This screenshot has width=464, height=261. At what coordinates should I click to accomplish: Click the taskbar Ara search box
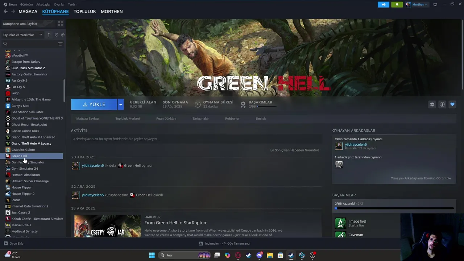pyautogui.click(x=185, y=255)
